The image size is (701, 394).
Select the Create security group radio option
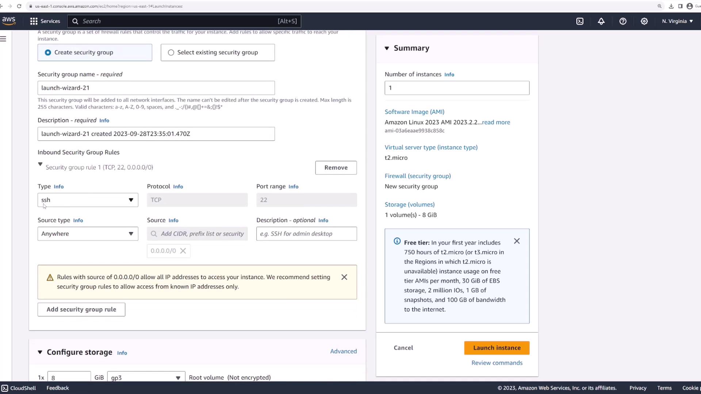48,53
